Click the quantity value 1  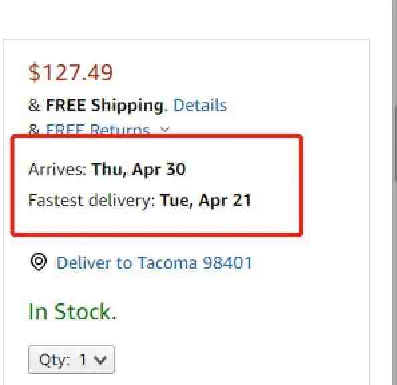click(82, 360)
